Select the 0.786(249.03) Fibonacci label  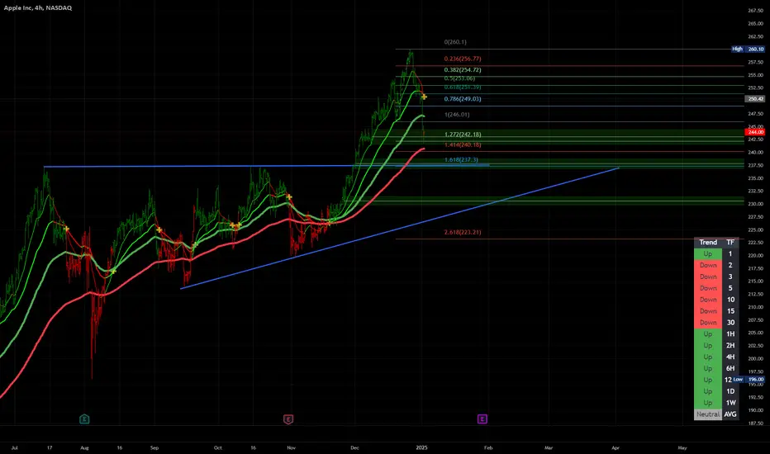coord(463,99)
